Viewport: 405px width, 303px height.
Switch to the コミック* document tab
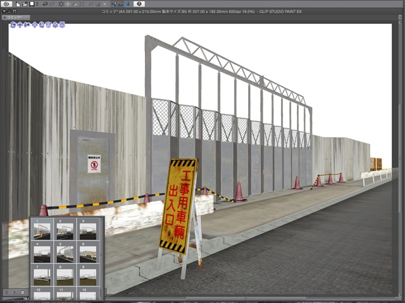click(16, 17)
